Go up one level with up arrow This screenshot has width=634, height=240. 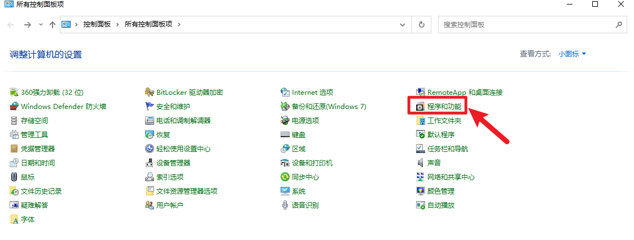53,25
